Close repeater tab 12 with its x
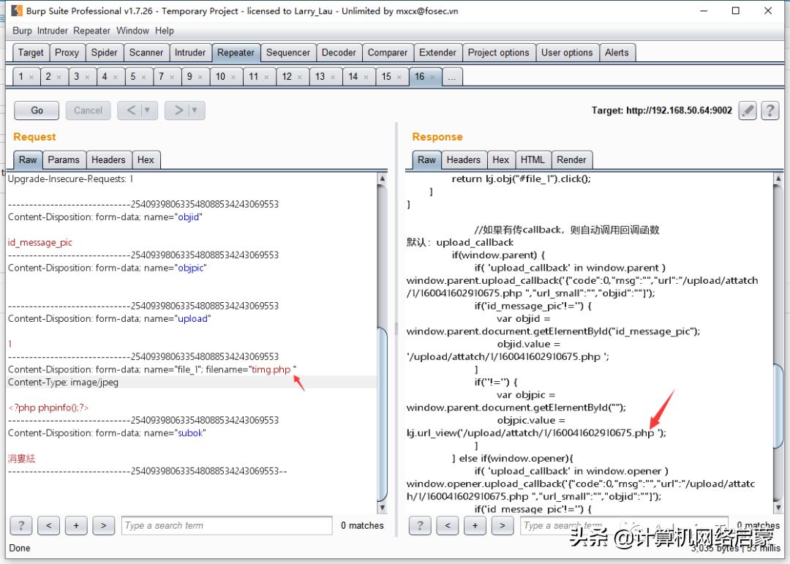 299,77
